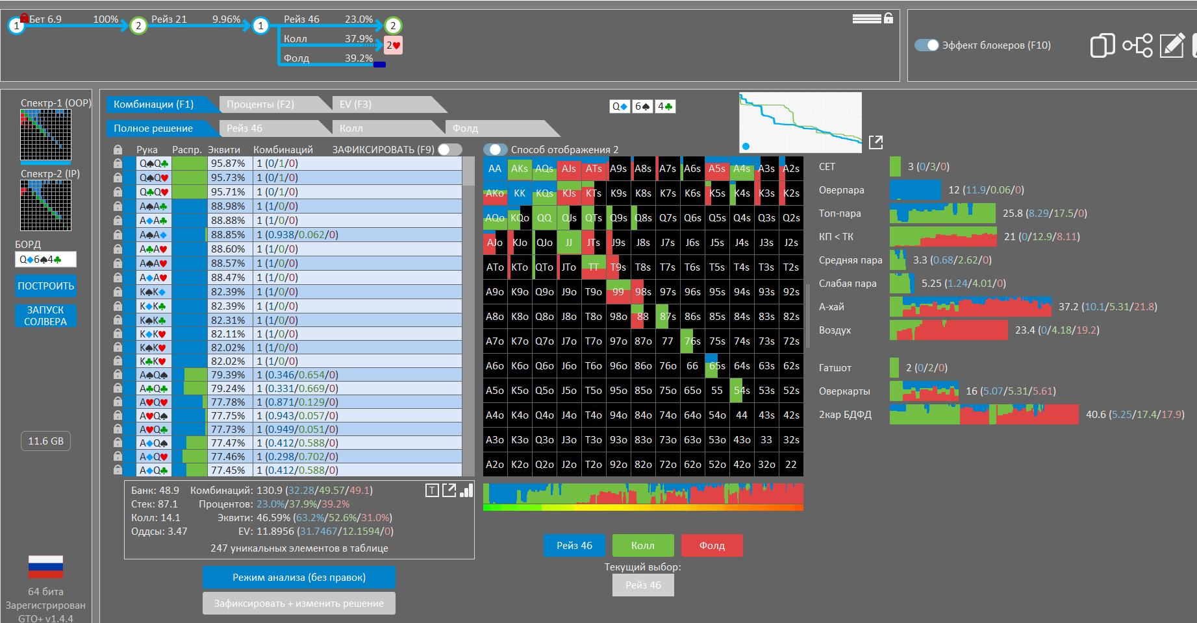This screenshot has height=623, width=1197.
Task: Select the Спектр-1 (OOP) range thumbnail
Action: coord(45,135)
